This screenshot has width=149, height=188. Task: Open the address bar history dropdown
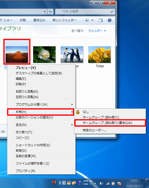(x=45, y=12)
